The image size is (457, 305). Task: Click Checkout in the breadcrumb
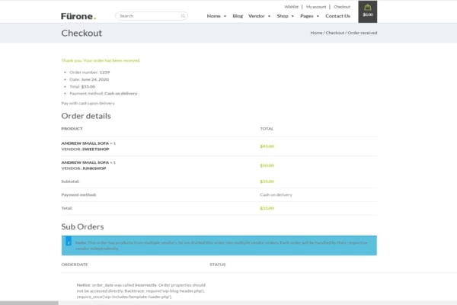[x=335, y=33]
